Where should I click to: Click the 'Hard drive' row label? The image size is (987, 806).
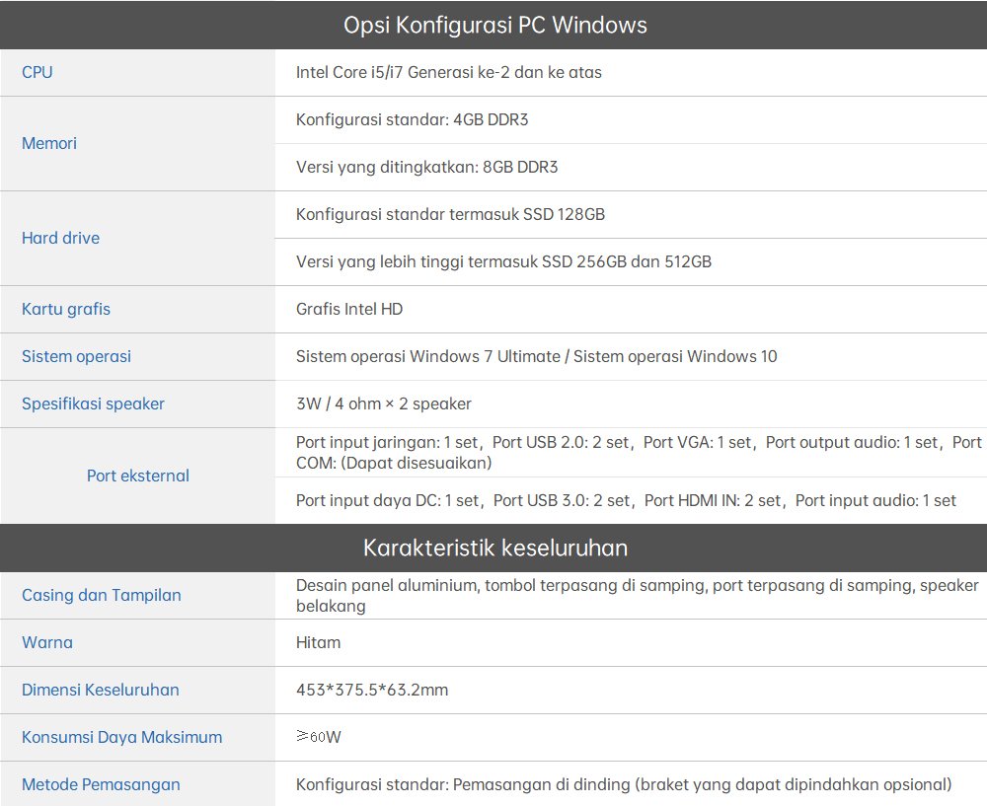click(x=60, y=238)
